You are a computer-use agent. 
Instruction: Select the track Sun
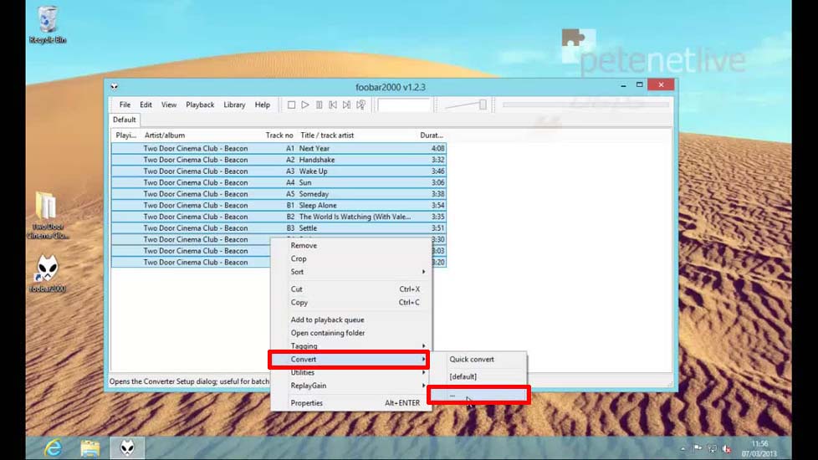tap(279, 183)
